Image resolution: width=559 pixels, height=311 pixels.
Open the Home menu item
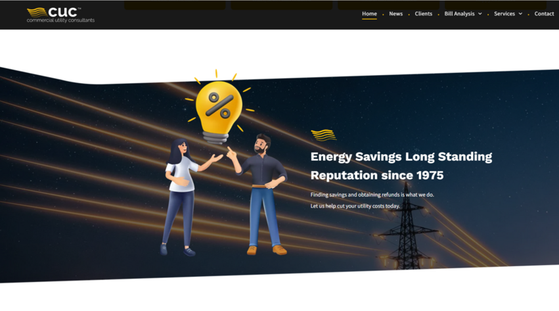point(369,14)
